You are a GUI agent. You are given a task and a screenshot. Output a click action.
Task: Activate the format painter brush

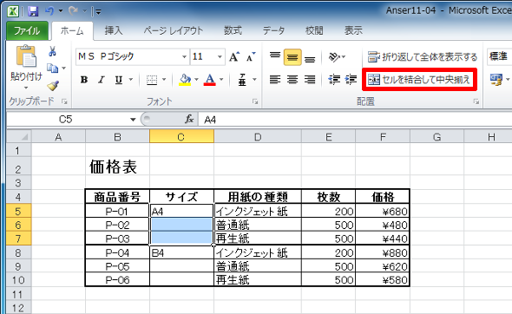pyautogui.click(x=53, y=86)
